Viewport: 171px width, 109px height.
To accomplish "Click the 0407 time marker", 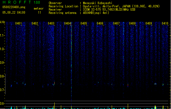I will [116, 23].
